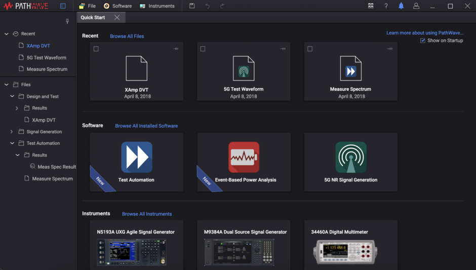This screenshot has width=476, height=270.
Task: Open the XAmp DVT blank document icon
Action: (137, 68)
